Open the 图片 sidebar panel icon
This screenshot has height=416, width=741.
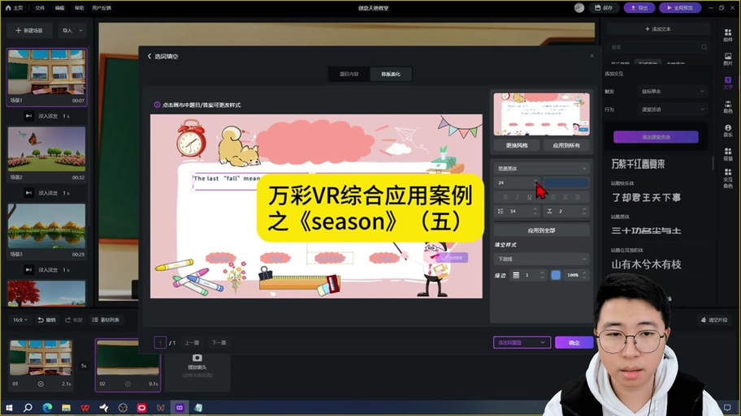click(728, 59)
